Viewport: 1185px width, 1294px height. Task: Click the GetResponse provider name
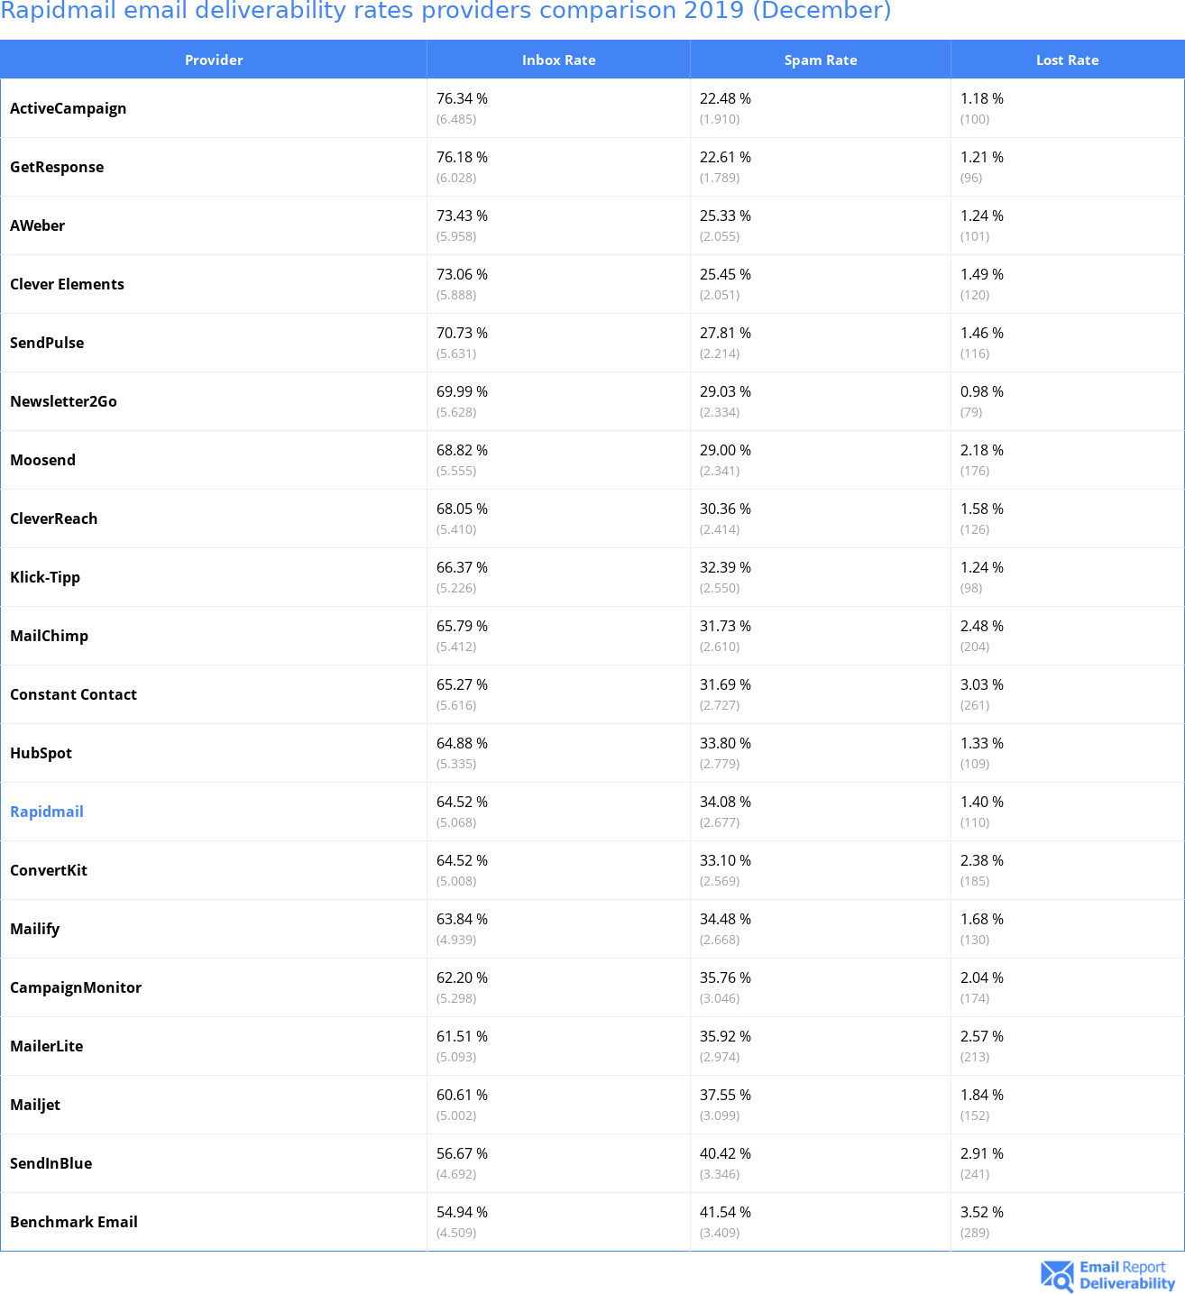[x=57, y=167]
